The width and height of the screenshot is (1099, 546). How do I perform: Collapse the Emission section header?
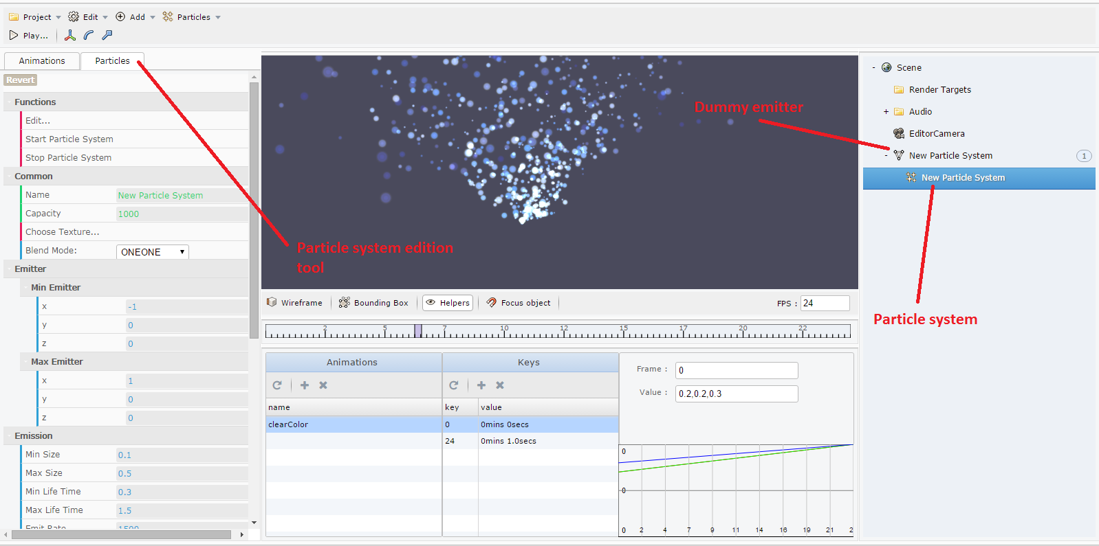pyautogui.click(x=126, y=435)
